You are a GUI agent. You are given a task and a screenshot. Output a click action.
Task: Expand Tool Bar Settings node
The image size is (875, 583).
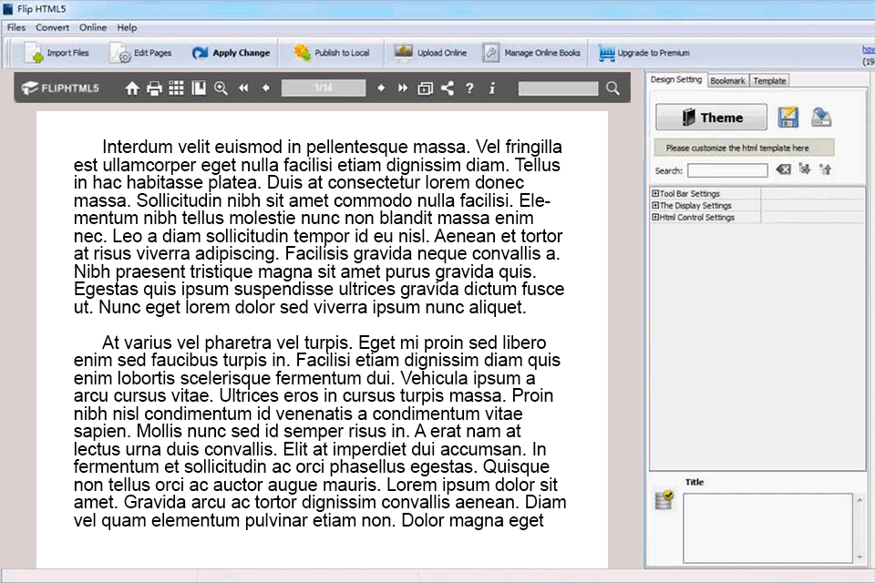[655, 194]
